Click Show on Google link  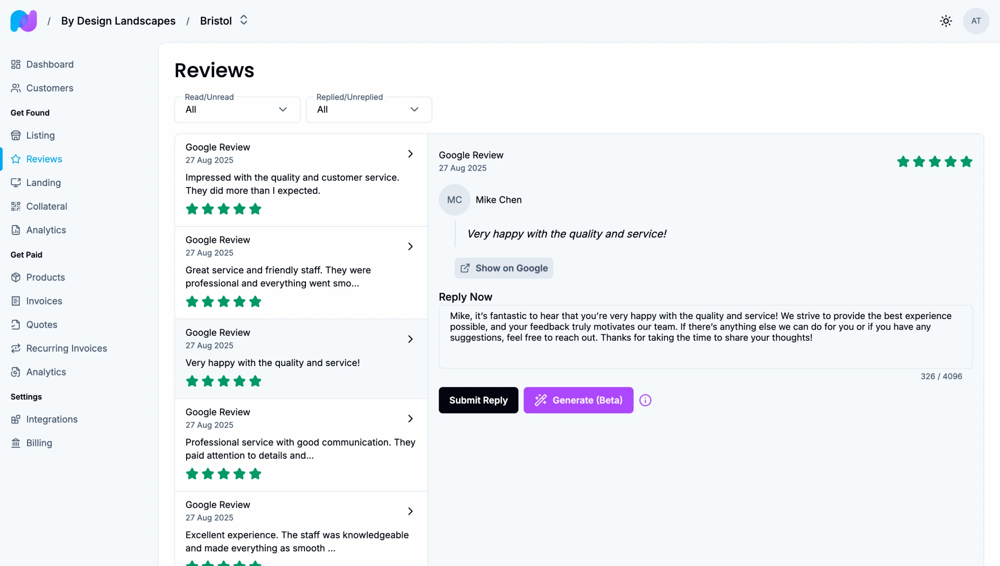coord(503,268)
